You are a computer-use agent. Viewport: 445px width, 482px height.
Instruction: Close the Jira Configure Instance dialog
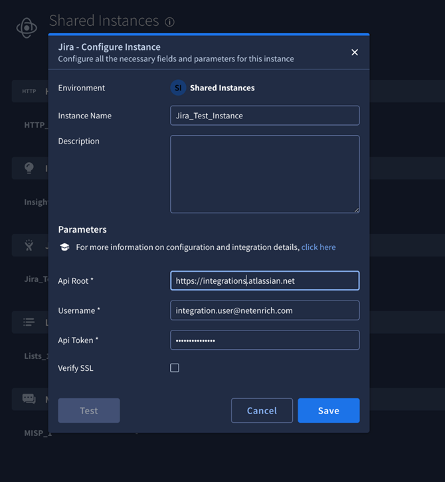tap(355, 53)
